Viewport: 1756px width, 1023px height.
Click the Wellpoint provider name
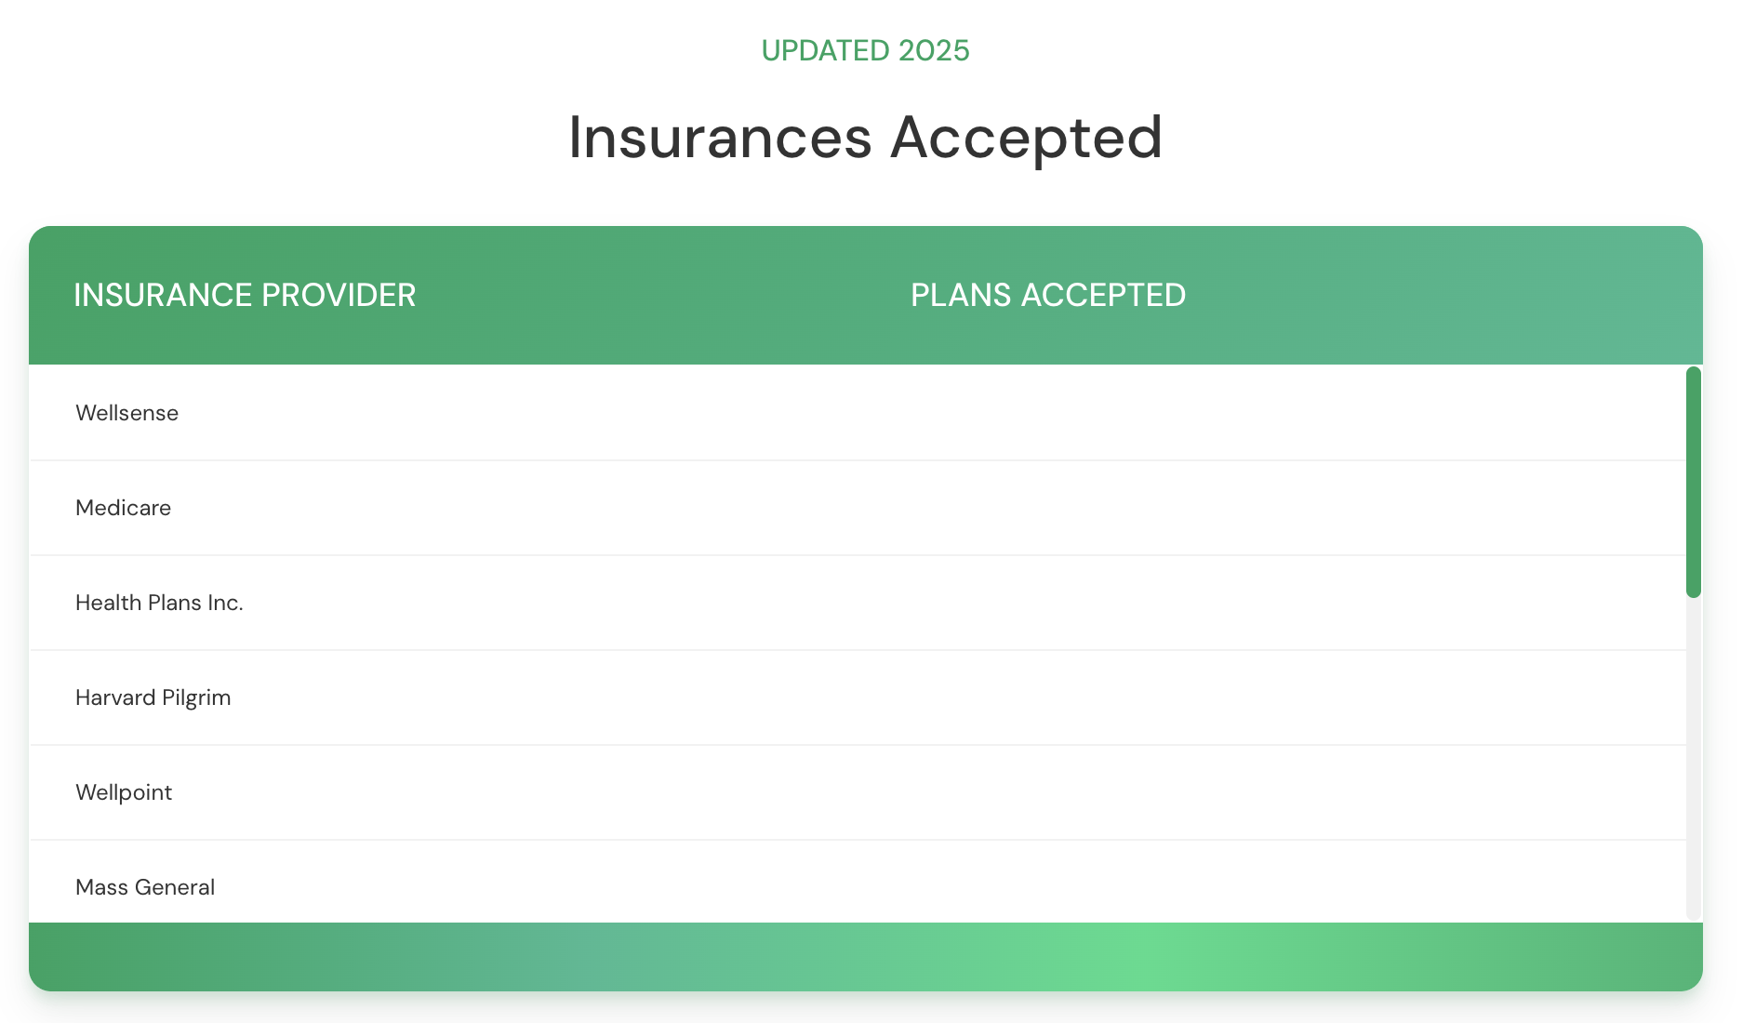pyautogui.click(x=124, y=792)
